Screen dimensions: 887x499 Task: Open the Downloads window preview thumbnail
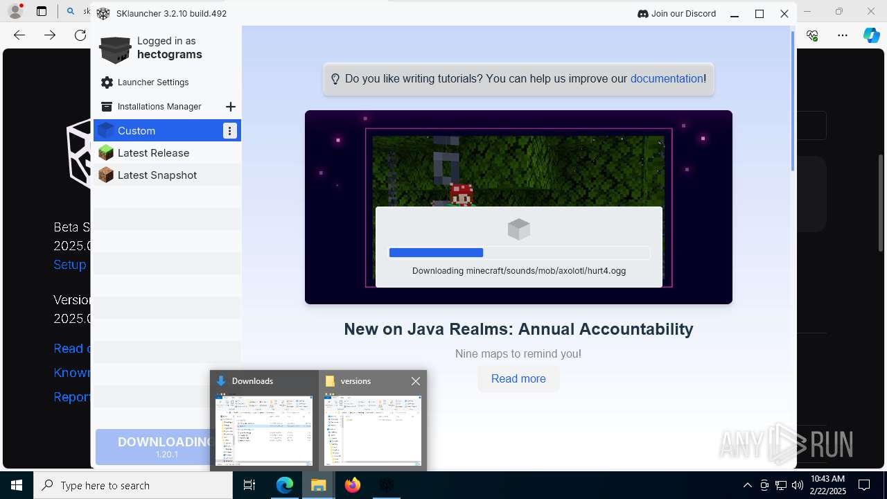tap(264, 430)
